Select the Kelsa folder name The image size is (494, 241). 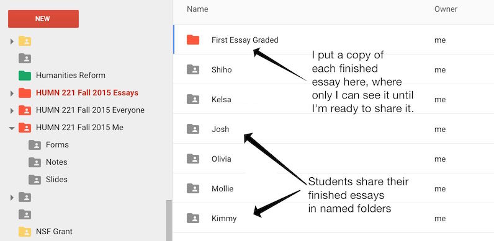point(221,99)
